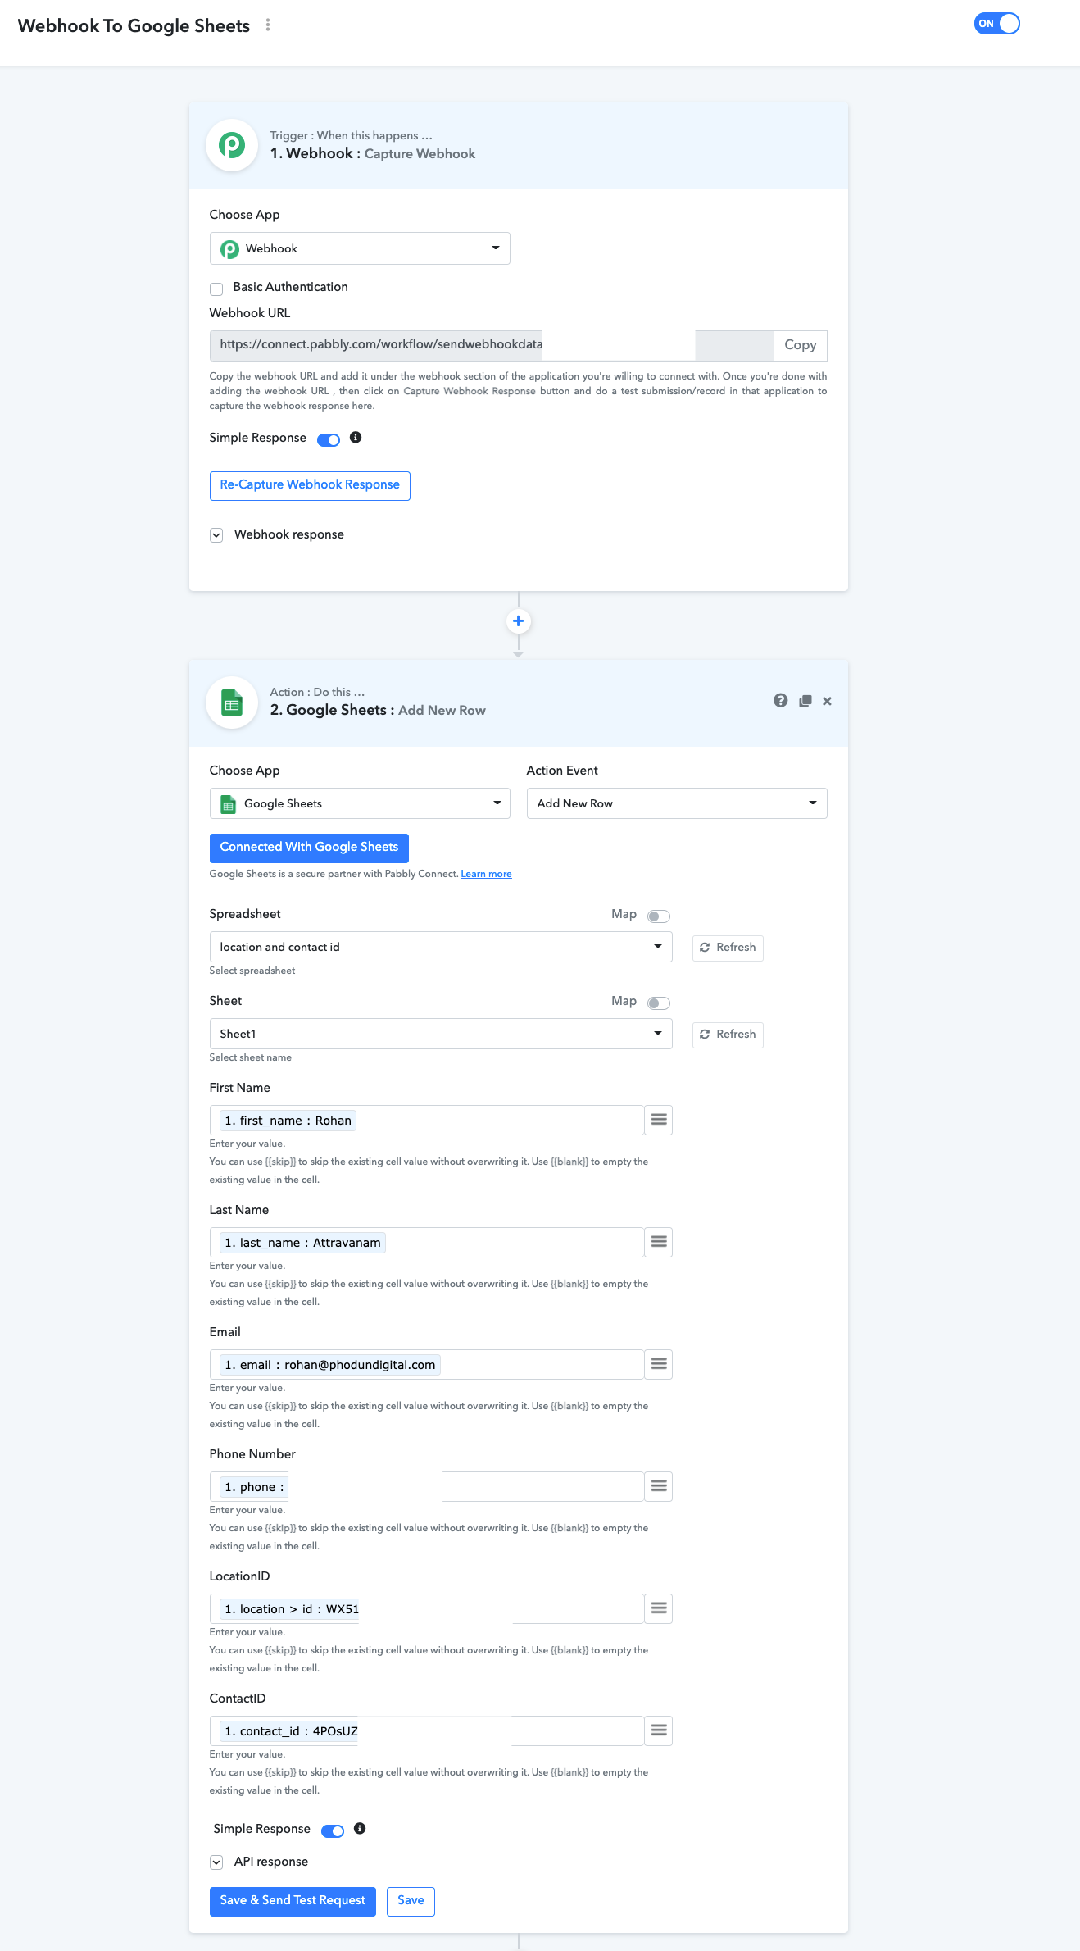Open mapping menu for Phone Number
1080x1951 pixels.
659,1486
